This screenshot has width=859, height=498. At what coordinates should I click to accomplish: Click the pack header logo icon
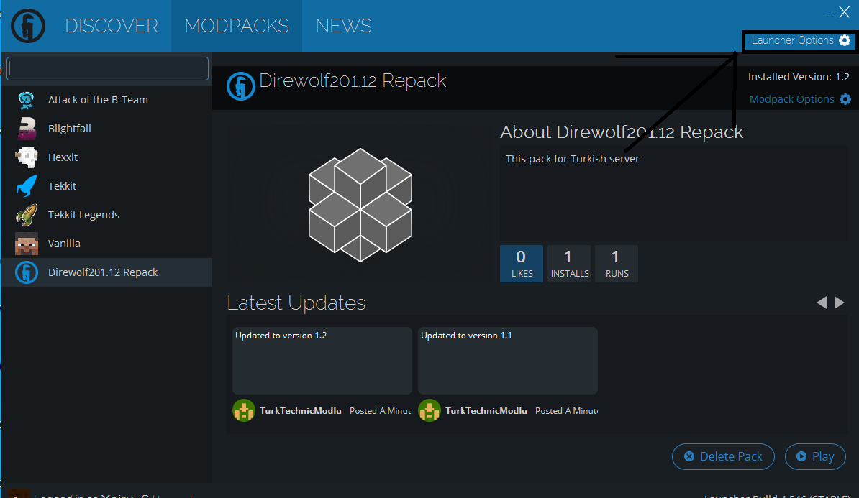tap(241, 86)
